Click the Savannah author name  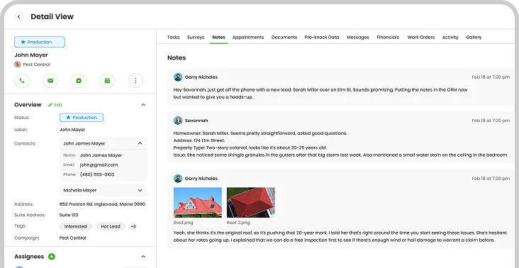(196, 121)
